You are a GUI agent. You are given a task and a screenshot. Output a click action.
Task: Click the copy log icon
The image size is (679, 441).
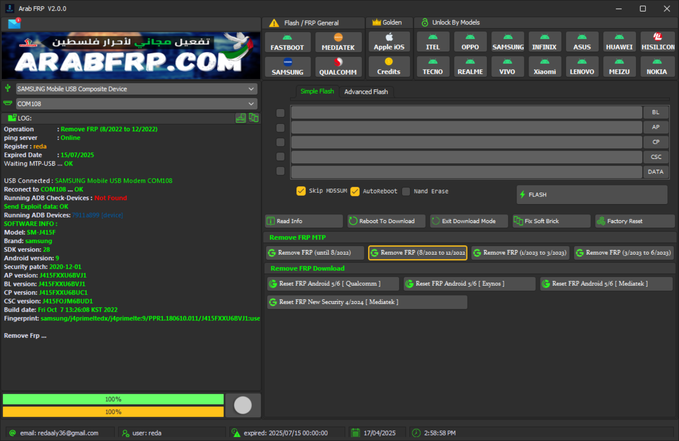click(x=254, y=118)
